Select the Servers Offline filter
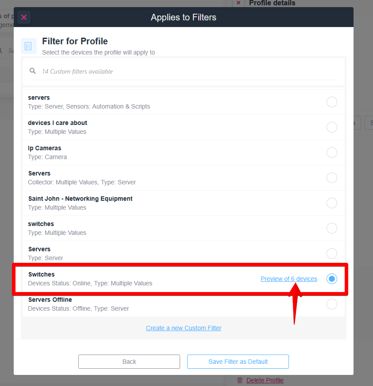This screenshot has height=386, width=373. (x=331, y=304)
